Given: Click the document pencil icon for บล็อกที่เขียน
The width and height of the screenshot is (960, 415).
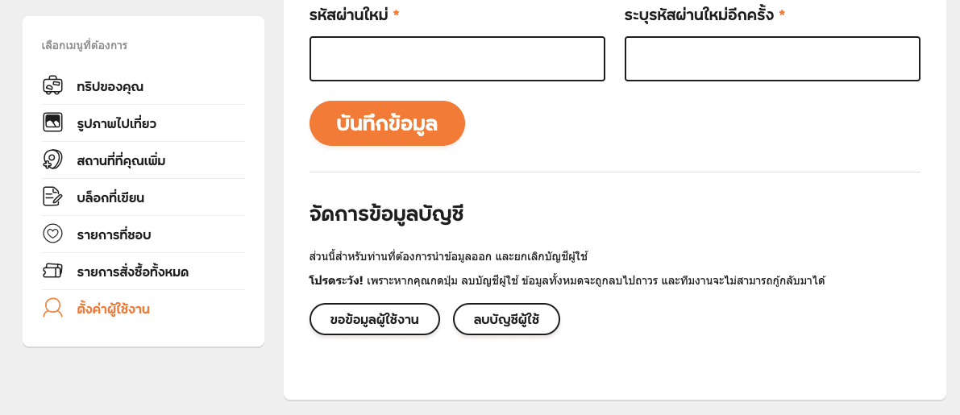Looking at the screenshot, I should pyautogui.click(x=52, y=197).
